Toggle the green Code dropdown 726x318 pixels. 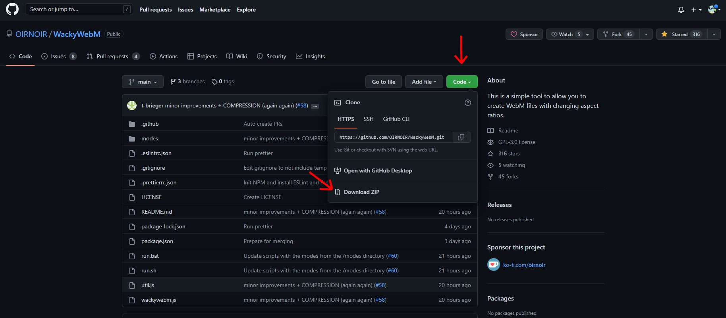point(462,82)
